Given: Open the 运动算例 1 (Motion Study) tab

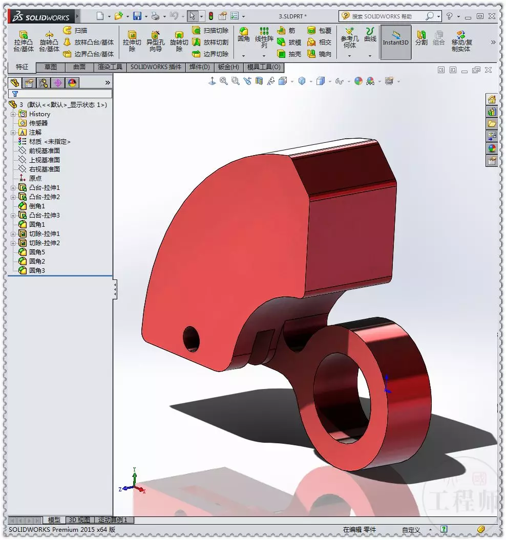Looking at the screenshot, I should pos(113,520).
